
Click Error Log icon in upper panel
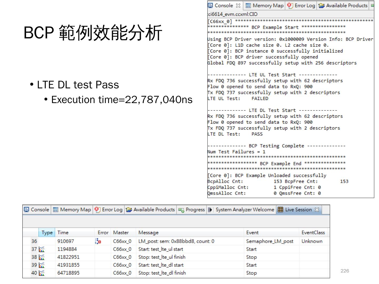coord(290,6)
